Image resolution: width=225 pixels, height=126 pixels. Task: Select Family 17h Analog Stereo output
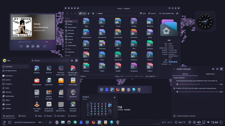tap(174, 88)
